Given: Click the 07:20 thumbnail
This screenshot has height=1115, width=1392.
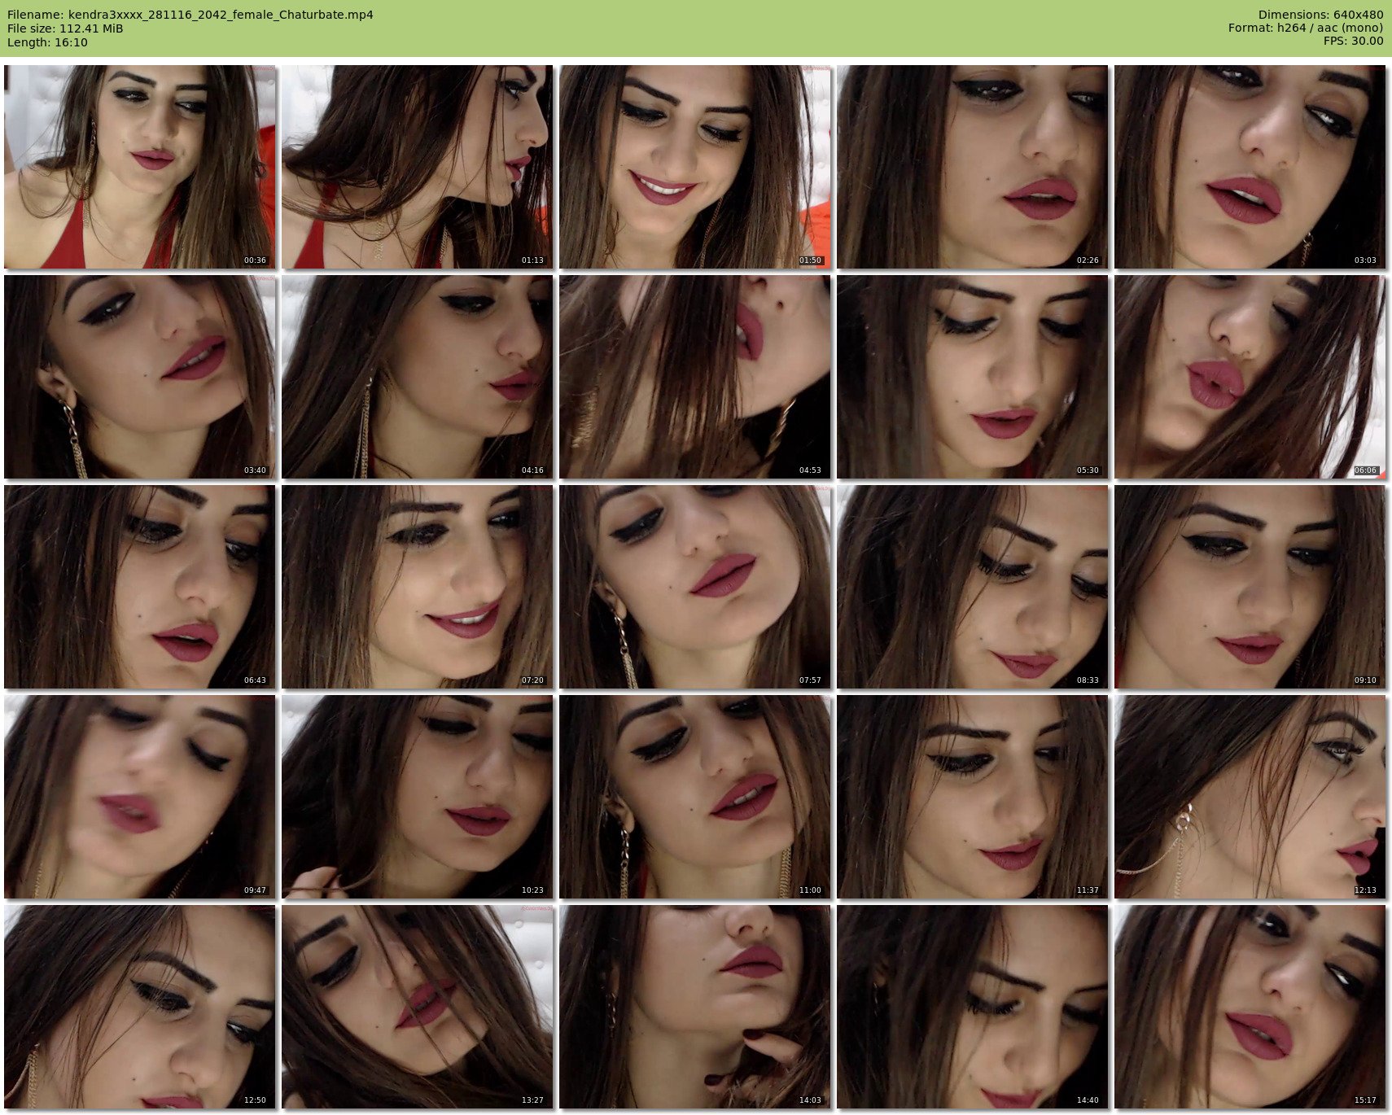Looking at the screenshot, I should tap(417, 587).
